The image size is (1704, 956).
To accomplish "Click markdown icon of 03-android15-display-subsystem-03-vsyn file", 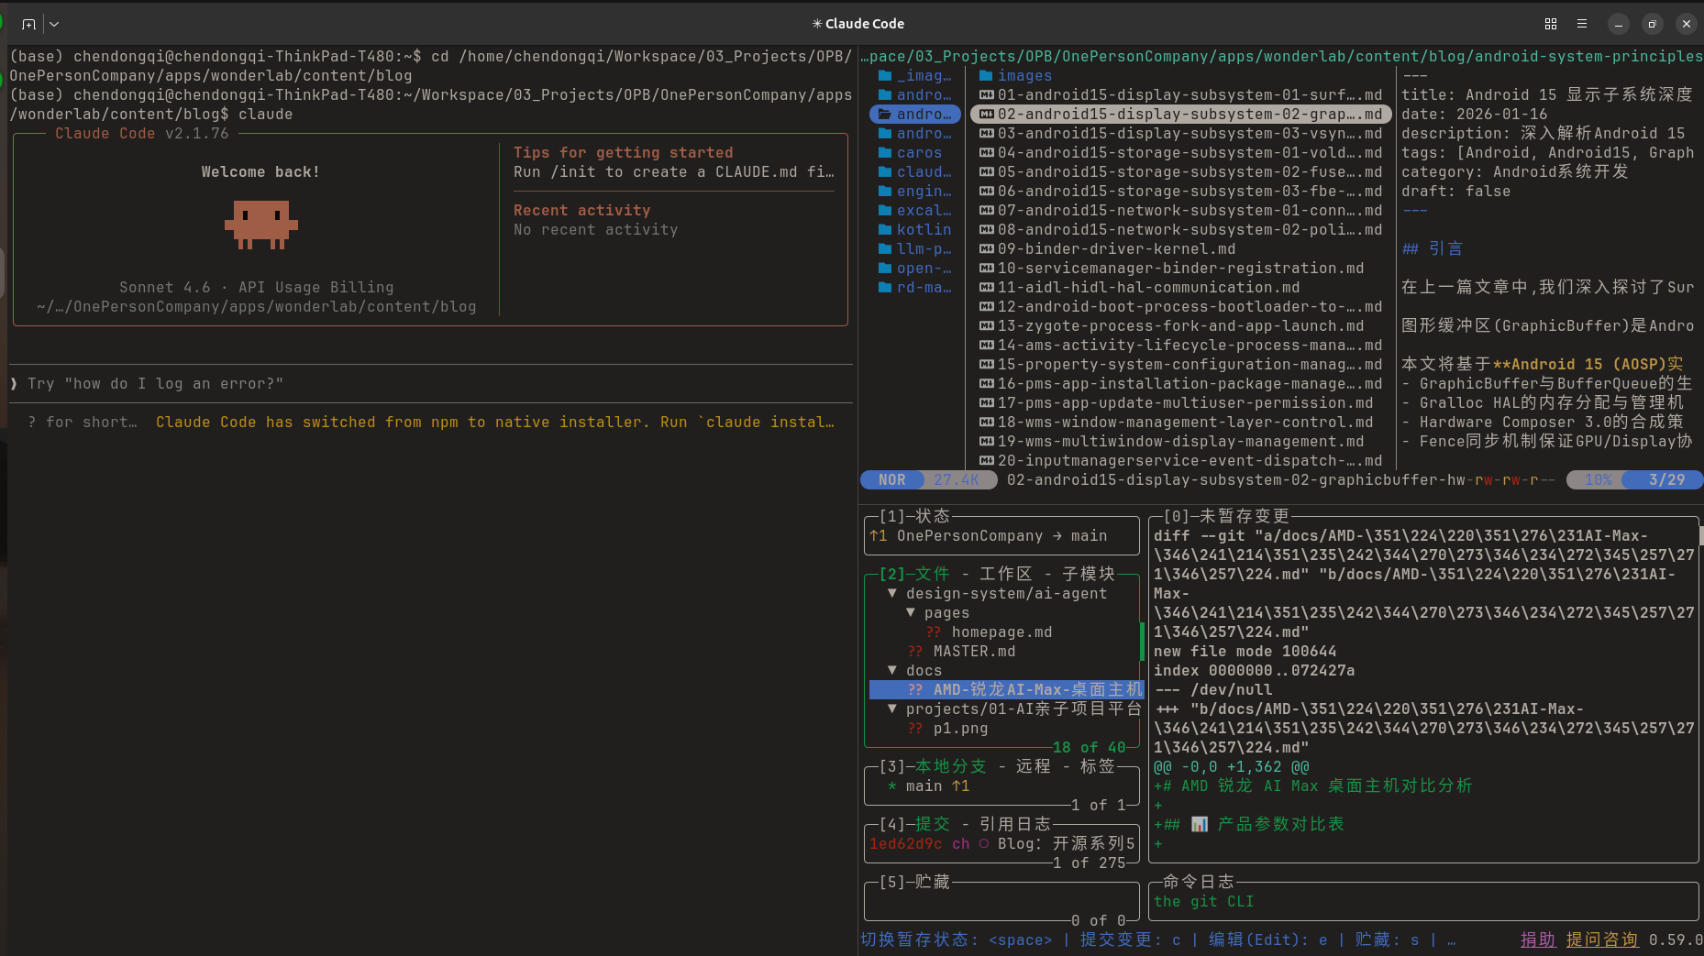I will [x=986, y=134].
